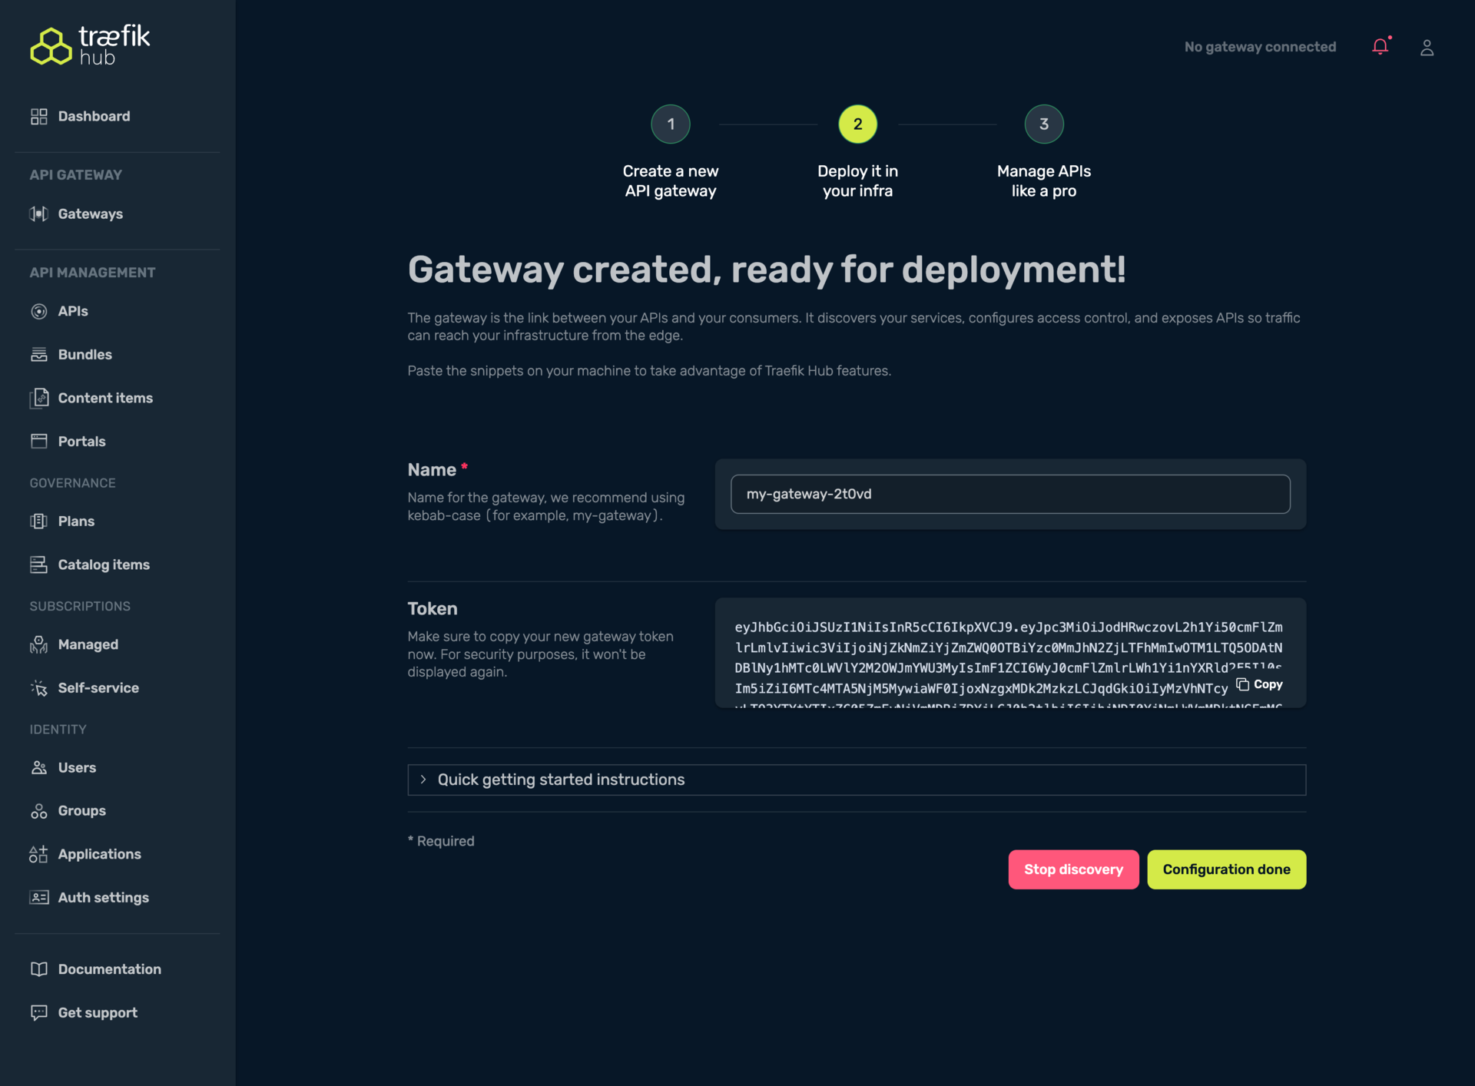Open Documentation link
The height and width of the screenshot is (1086, 1475).
click(x=110, y=969)
